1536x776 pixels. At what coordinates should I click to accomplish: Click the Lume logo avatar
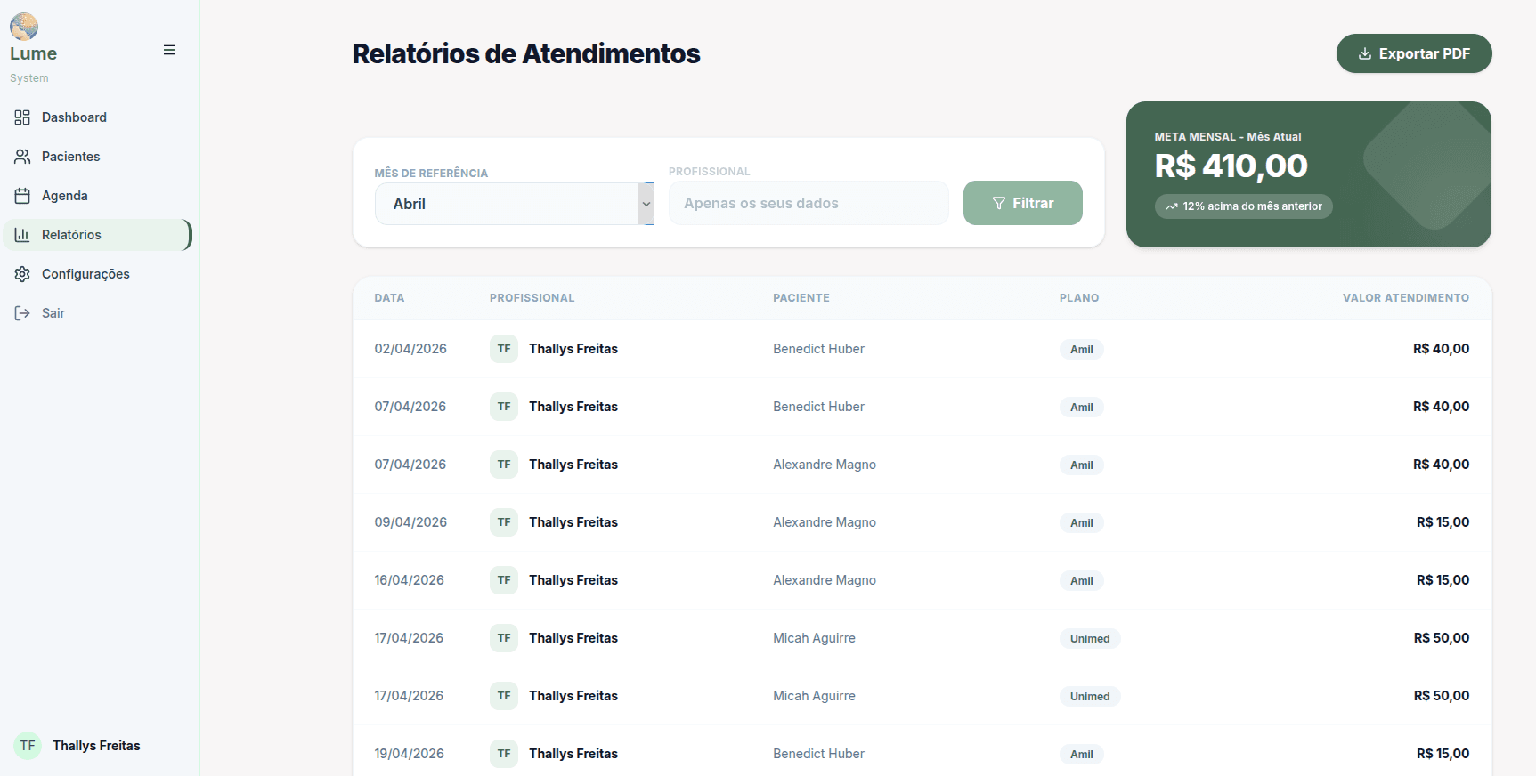point(24,27)
